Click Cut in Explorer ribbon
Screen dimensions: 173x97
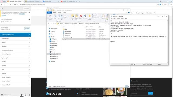[63, 15]
